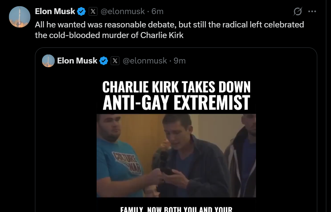Click the 'ANTI-GAY EXTREMIST' video caption
331x212 pixels.
coord(176,103)
